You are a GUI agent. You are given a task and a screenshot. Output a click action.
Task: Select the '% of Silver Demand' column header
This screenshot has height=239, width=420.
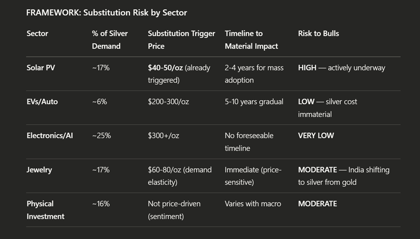pos(110,40)
